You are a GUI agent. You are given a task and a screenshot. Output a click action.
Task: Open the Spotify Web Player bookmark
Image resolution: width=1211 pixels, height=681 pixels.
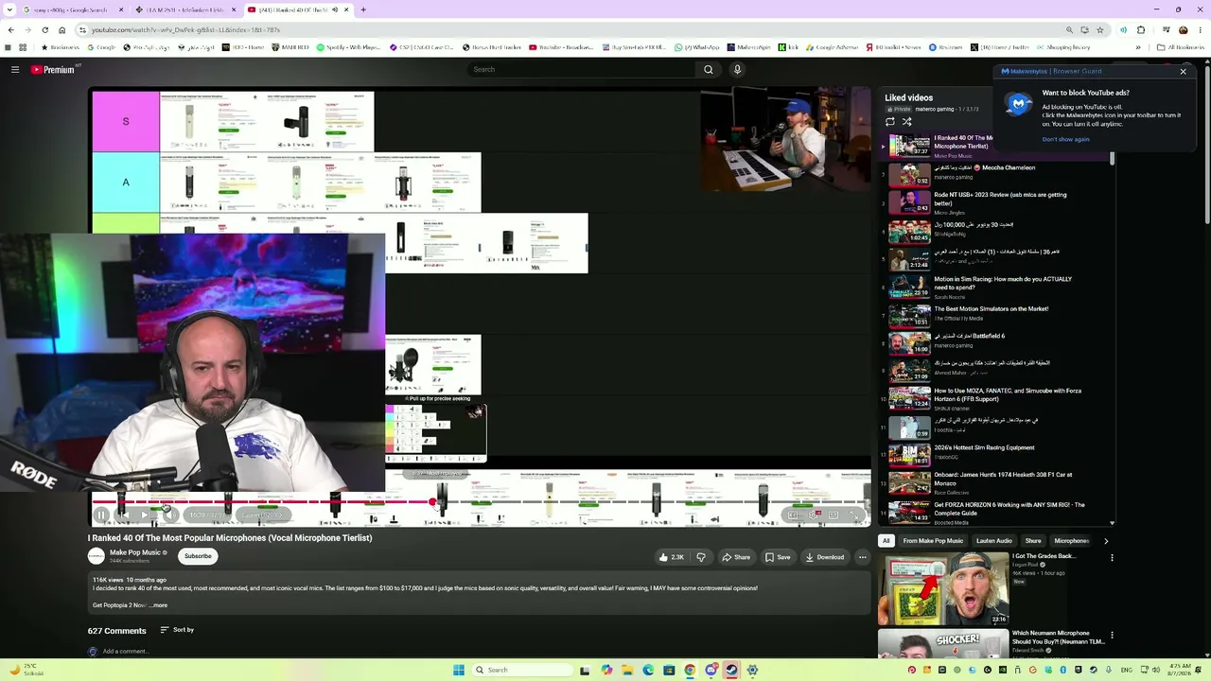pos(348,47)
